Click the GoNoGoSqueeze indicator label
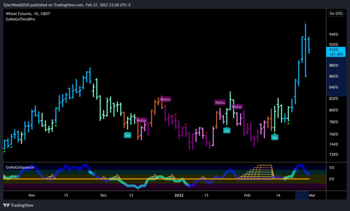Image resolution: width=350 pixels, height=211 pixels. (20, 167)
